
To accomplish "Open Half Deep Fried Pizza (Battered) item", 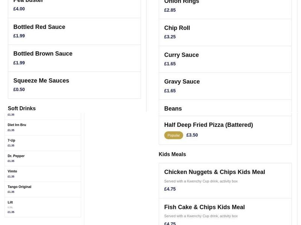I will (208, 124).
